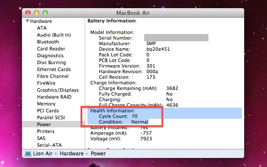
Task: Click Hardware in the path bar
Action: [71, 154]
